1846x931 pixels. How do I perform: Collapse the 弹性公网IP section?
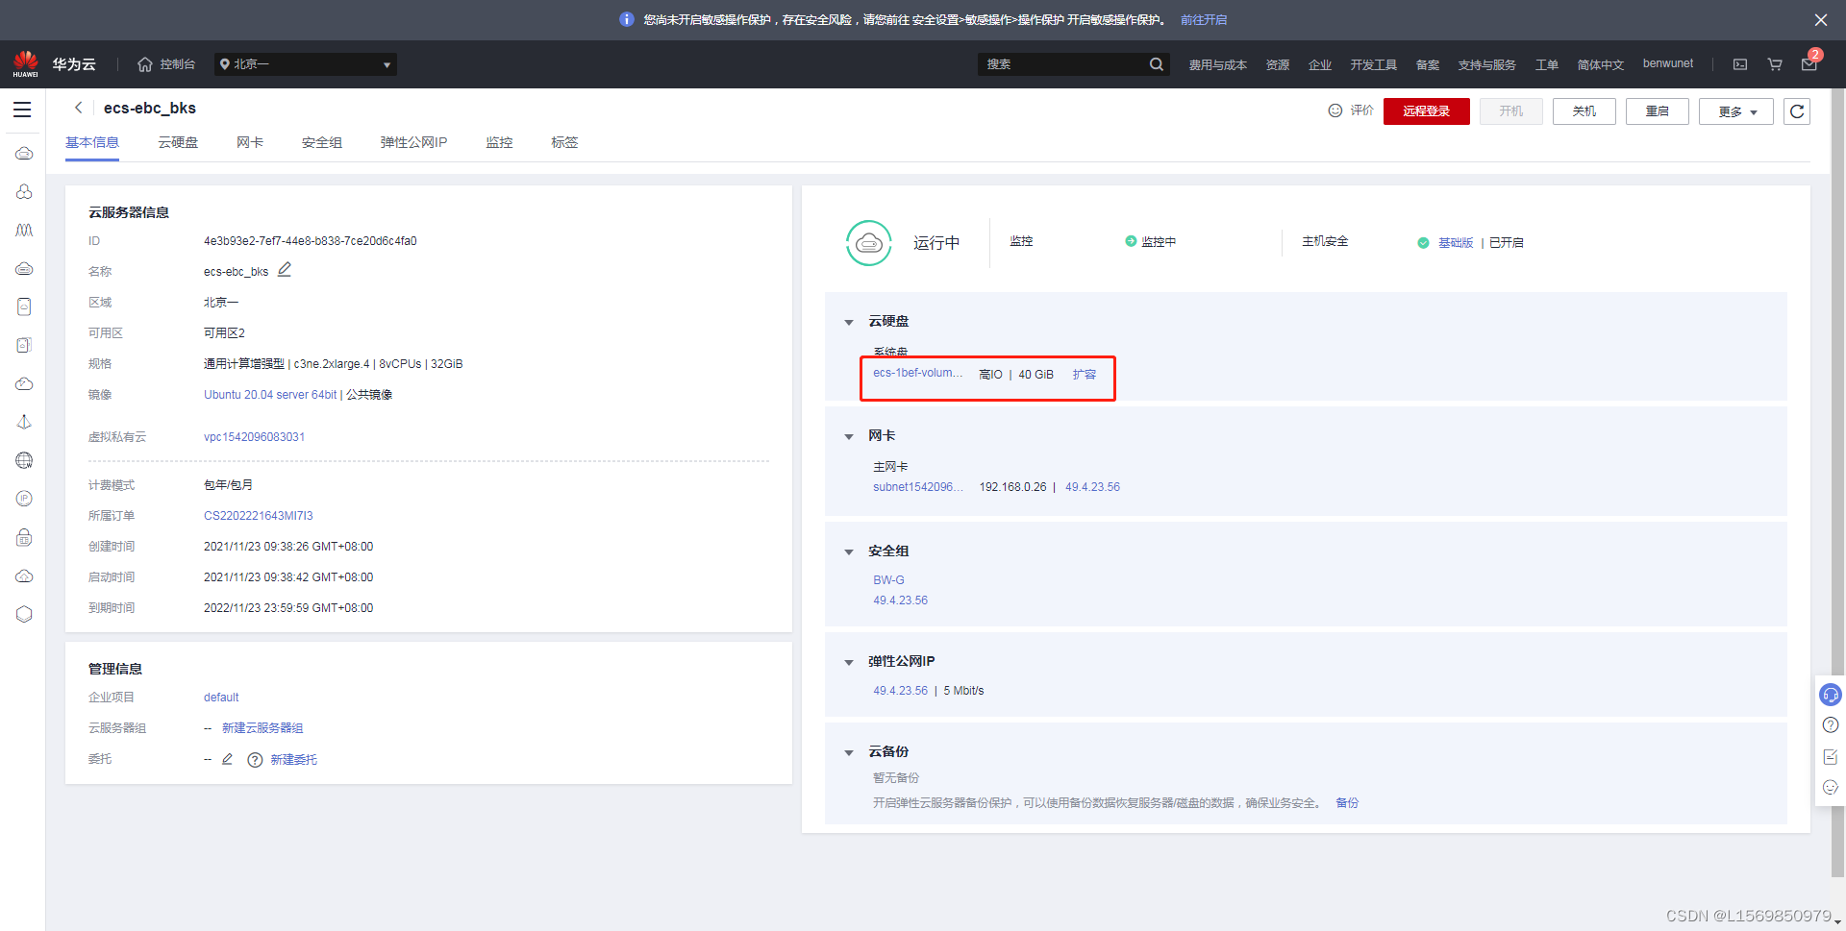[848, 662]
